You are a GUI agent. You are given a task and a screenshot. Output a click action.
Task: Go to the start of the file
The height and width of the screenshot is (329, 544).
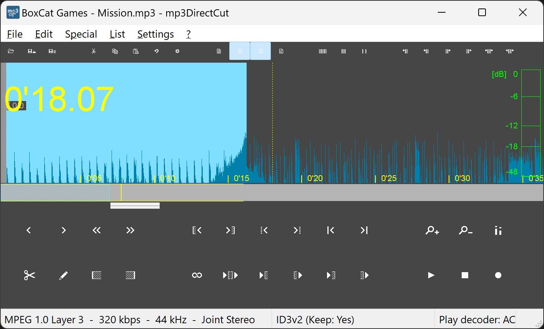pyautogui.click(x=330, y=230)
